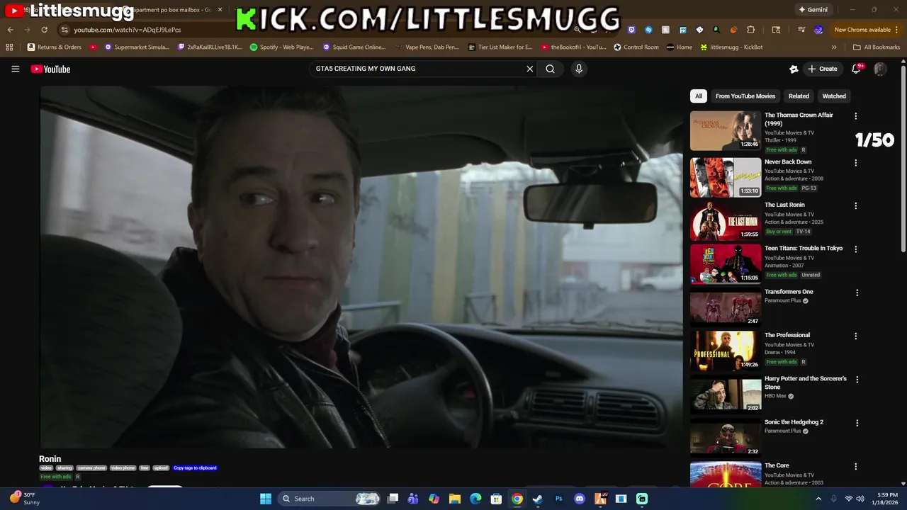Select the All filter chip
Screen dimensions: 907x510
[699, 96]
